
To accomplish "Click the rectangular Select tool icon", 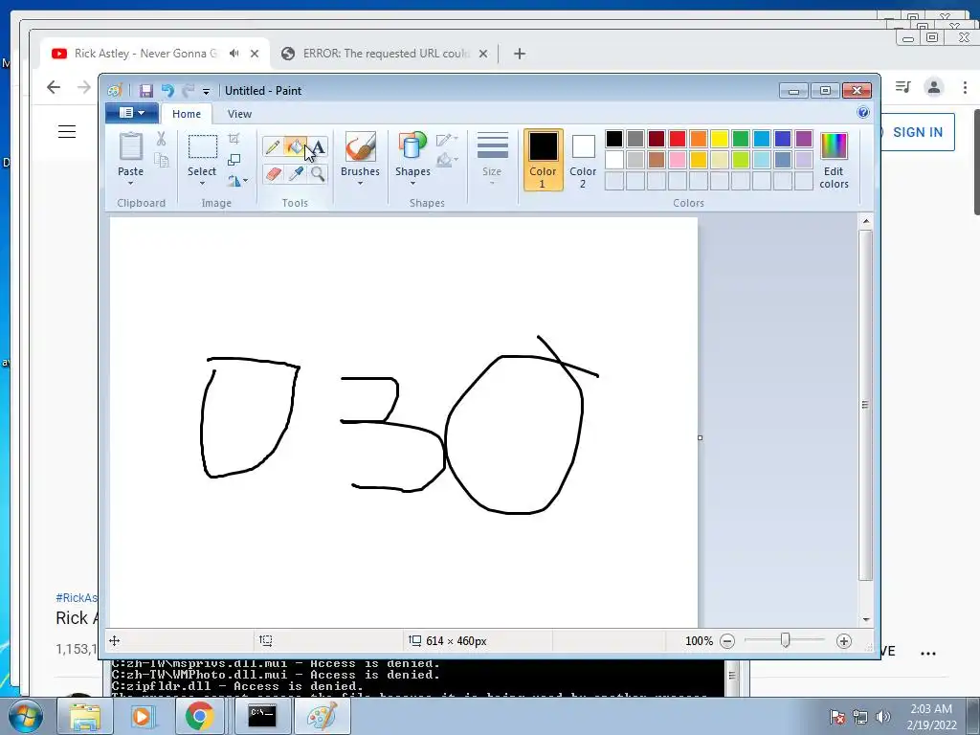I will (x=203, y=146).
